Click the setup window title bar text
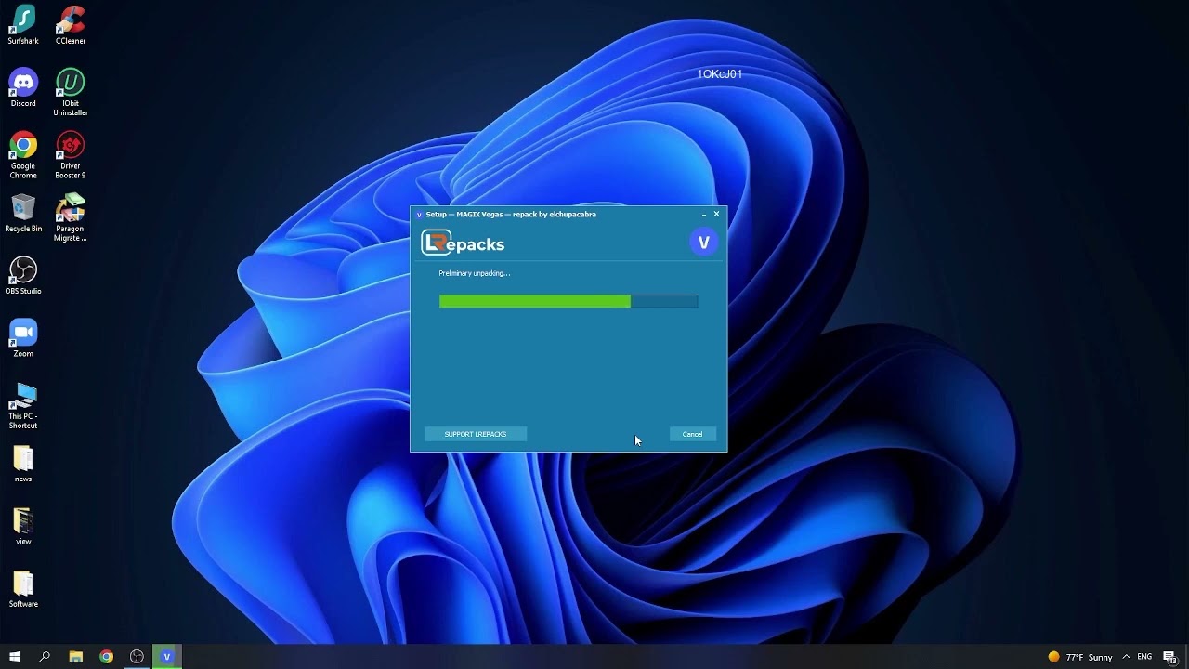Viewport: 1189px width, 669px height. [x=511, y=215]
